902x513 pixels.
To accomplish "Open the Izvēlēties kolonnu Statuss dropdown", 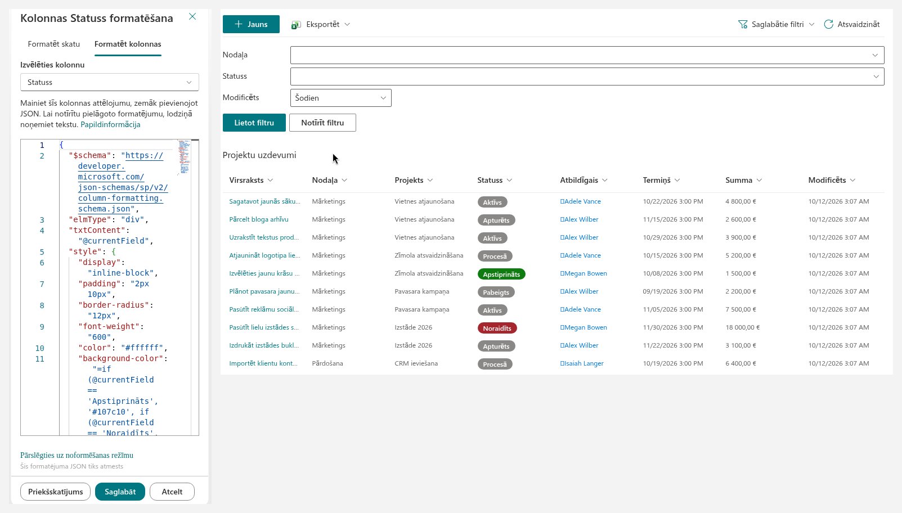I will point(110,82).
